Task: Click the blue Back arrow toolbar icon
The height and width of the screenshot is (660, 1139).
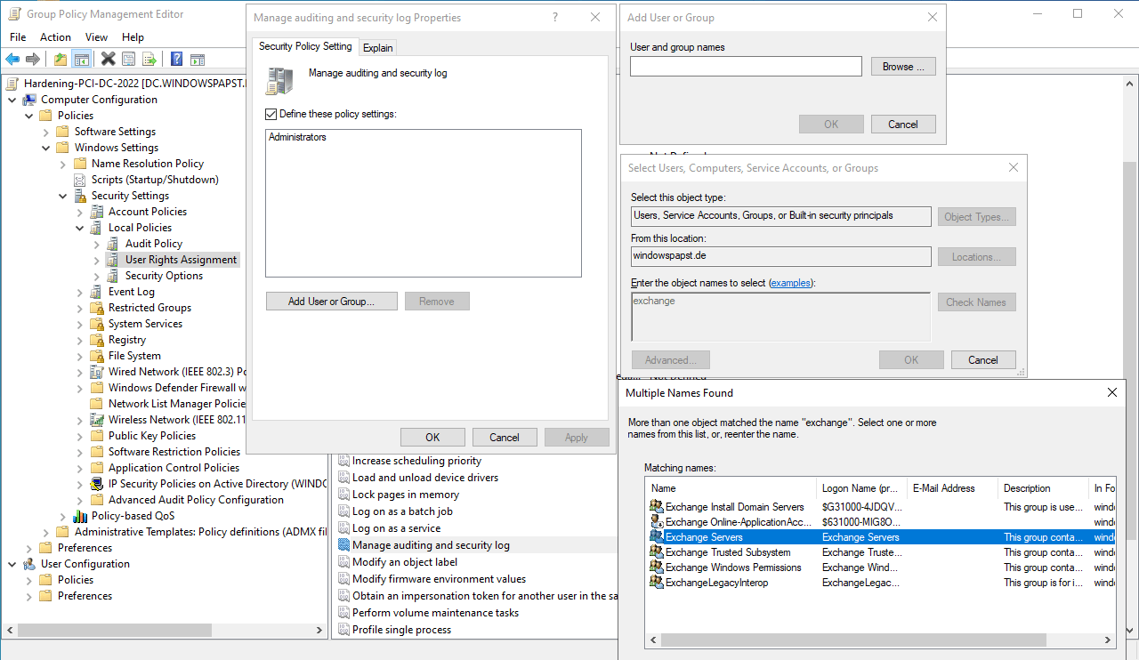Action: (12, 60)
